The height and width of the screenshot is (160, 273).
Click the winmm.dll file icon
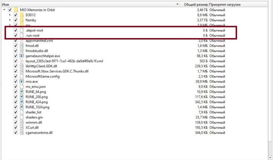click(x=22, y=122)
